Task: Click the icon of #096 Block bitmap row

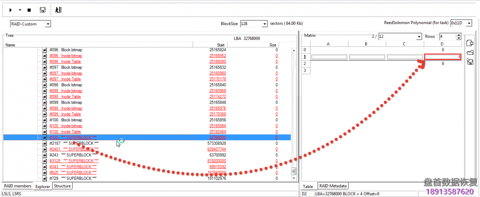Action: pos(45,50)
